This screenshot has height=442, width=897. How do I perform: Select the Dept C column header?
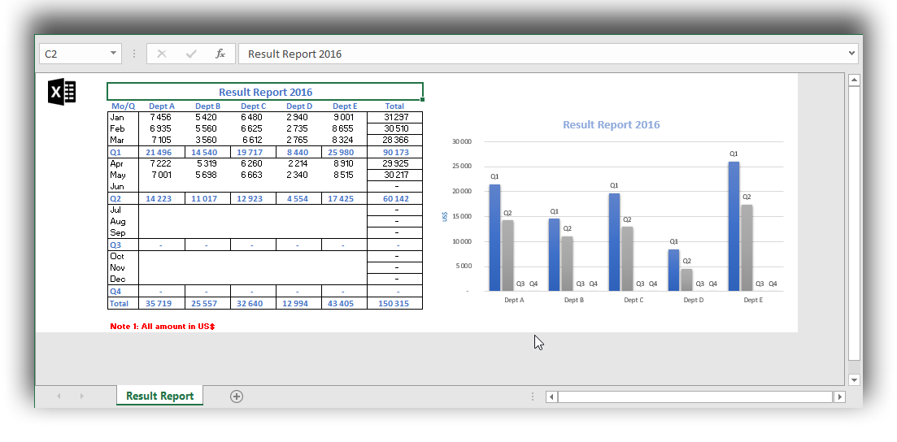(x=254, y=106)
